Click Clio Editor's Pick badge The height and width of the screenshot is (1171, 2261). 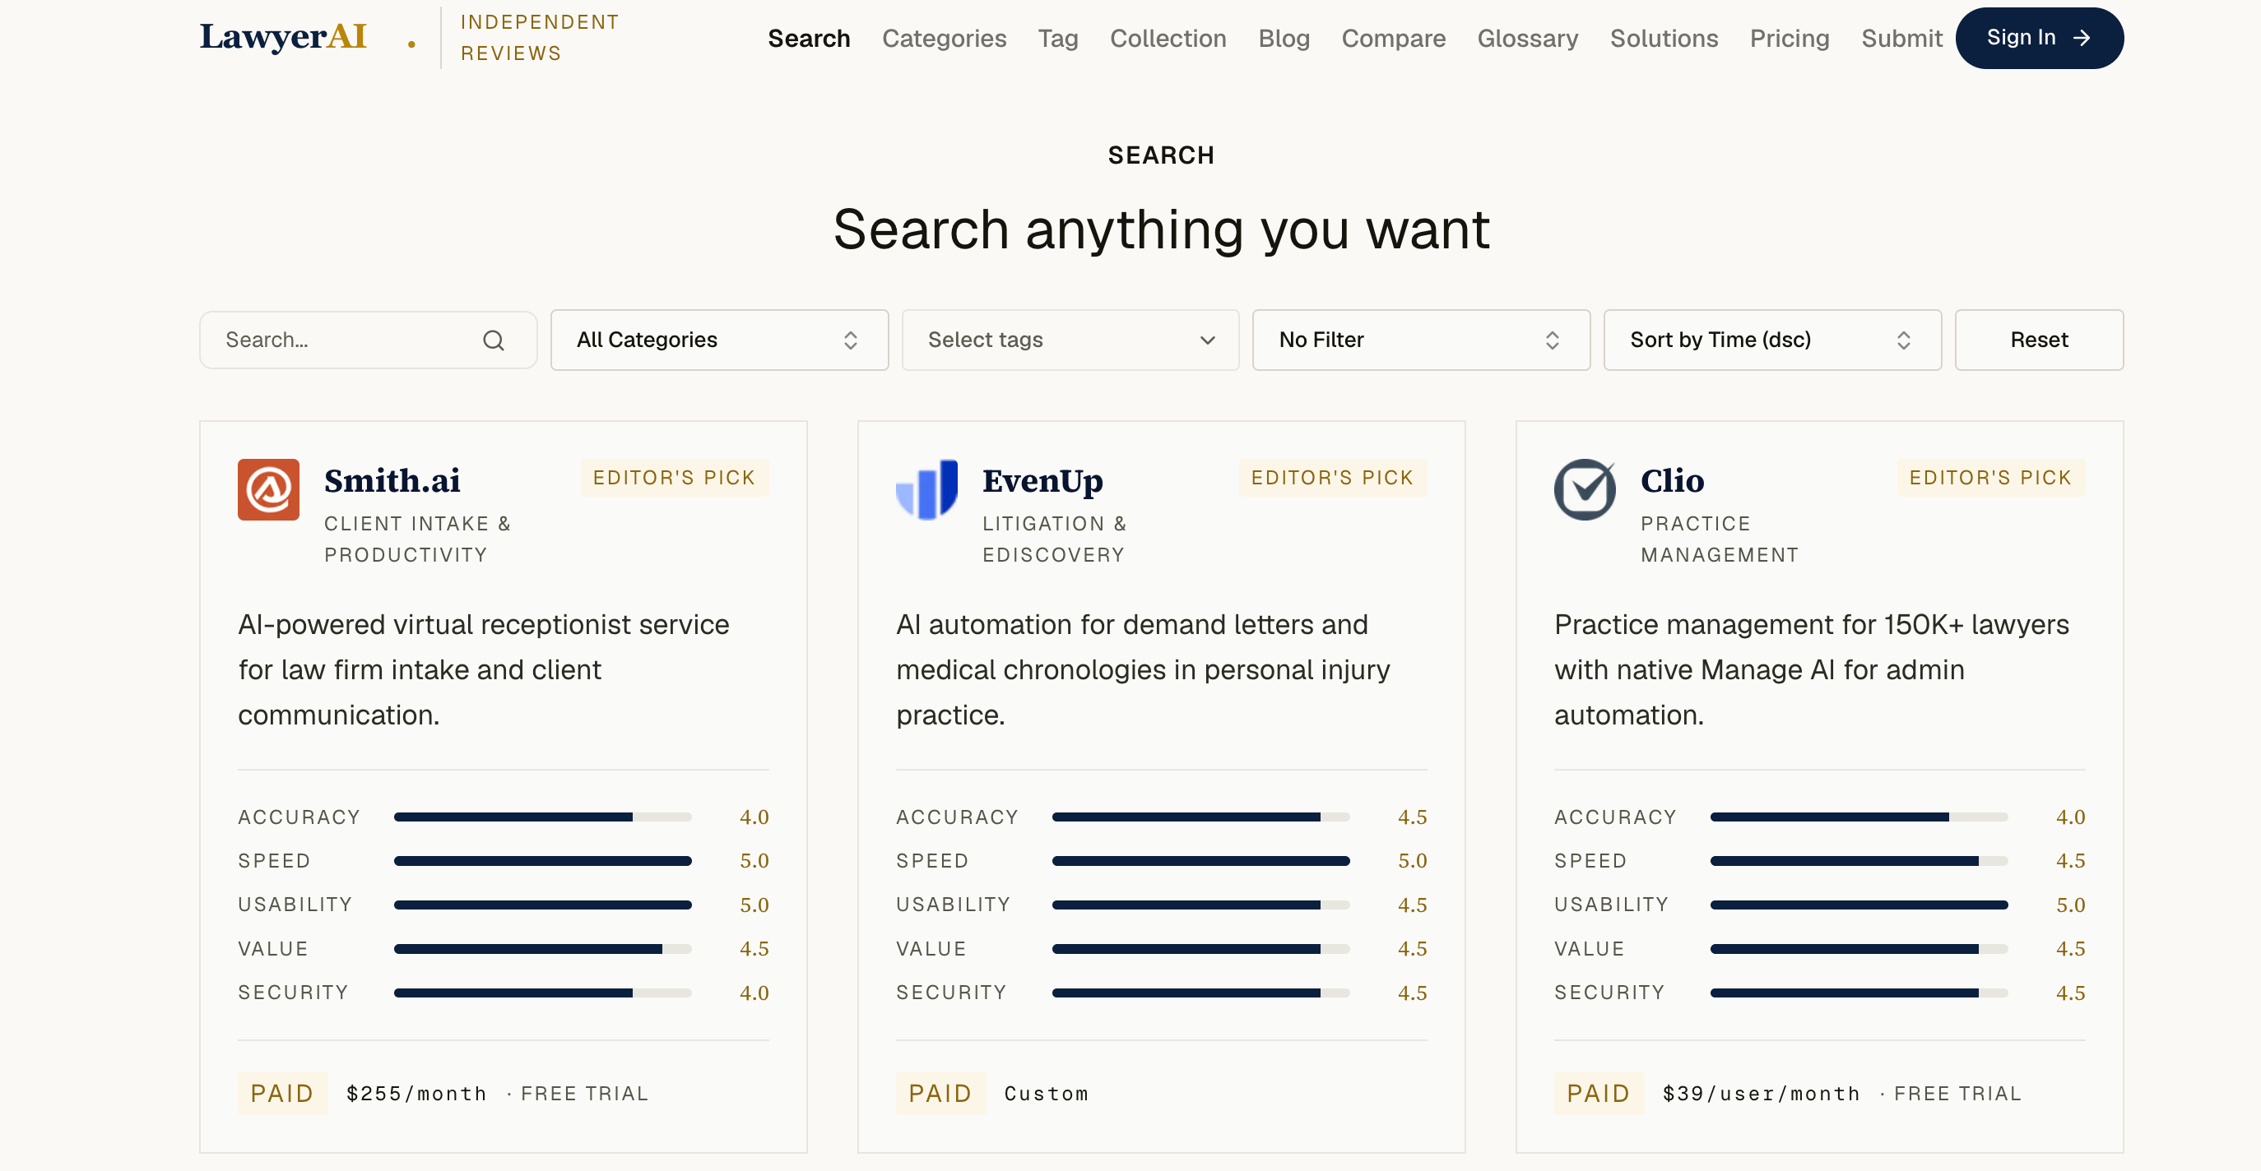click(x=1990, y=477)
